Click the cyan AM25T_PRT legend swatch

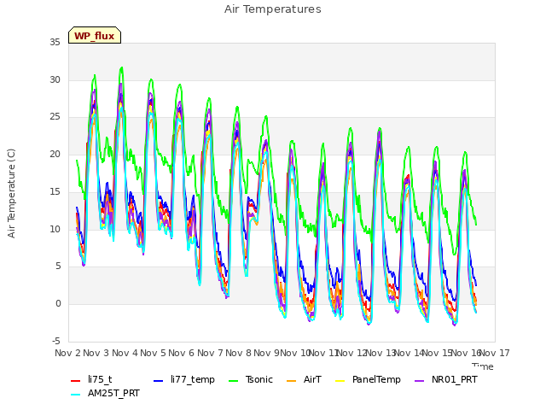[x=76, y=395]
